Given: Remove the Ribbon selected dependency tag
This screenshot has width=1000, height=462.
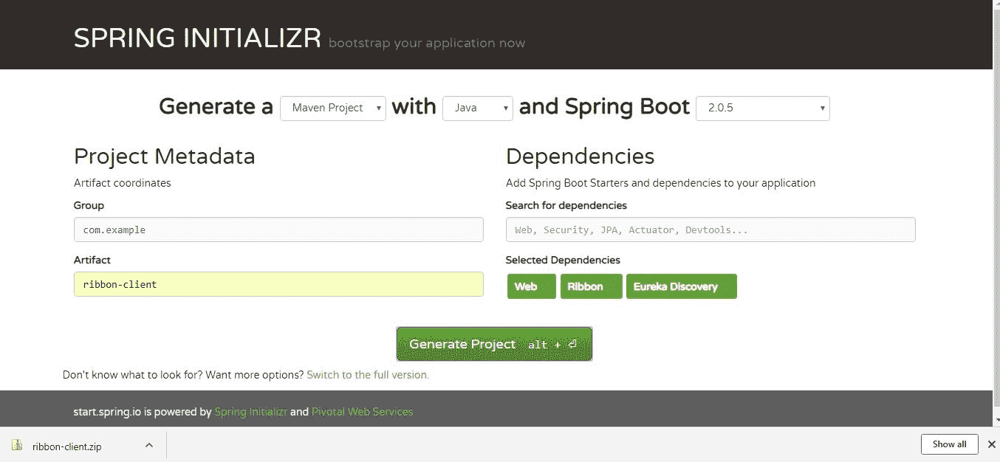Looking at the screenshot, I should [591, 286].
